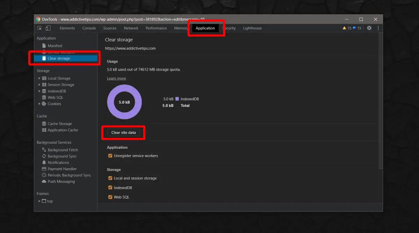Click the Cache Storage database icon
419x233 pixels.
coord(44,124)
